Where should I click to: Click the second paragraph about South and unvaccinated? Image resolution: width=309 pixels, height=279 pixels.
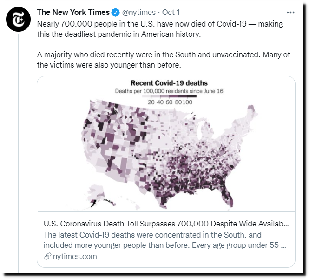coord(164,60)
